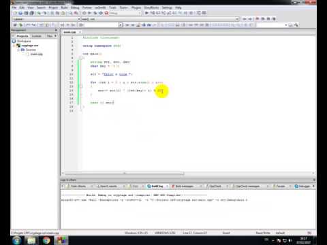This screenshot has width=327, height=245.
Task: Open the Settings menu
Action: click(167, 7)
